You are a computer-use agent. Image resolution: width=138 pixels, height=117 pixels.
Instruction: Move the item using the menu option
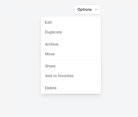(71, 54)
